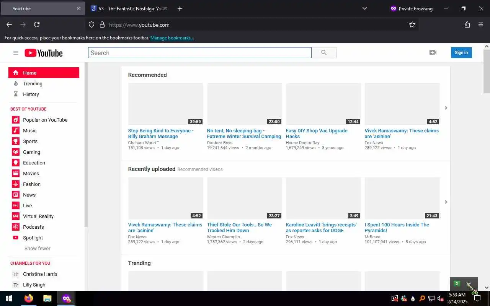Open the Firefox application menu

[x=481, y=24]
